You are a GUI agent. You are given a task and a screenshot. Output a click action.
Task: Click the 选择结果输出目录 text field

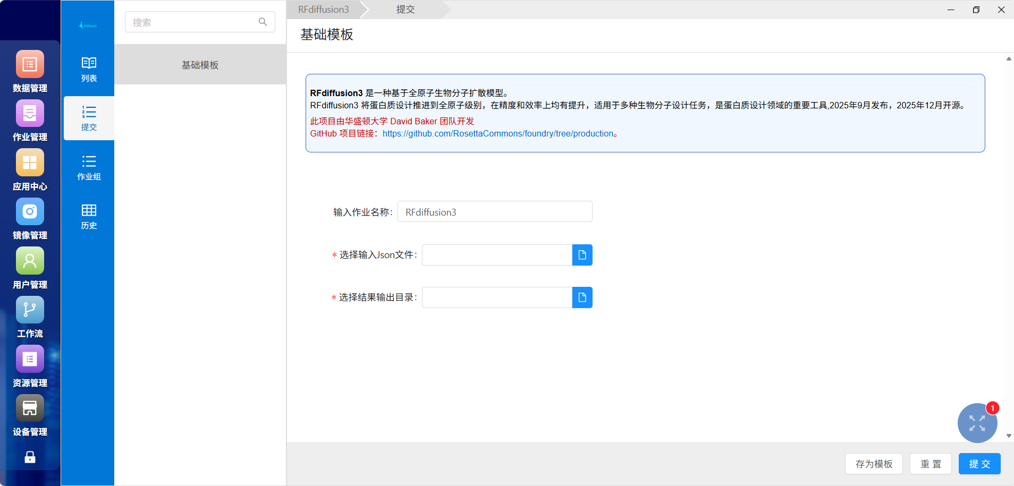pyautogui.click(x=497, y=297)
